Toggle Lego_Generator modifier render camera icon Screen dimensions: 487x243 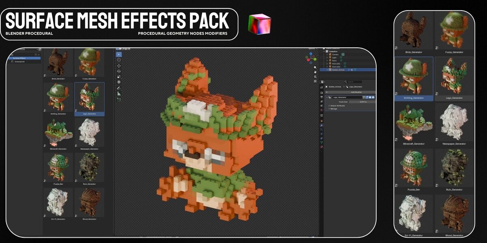click(373, 97)
